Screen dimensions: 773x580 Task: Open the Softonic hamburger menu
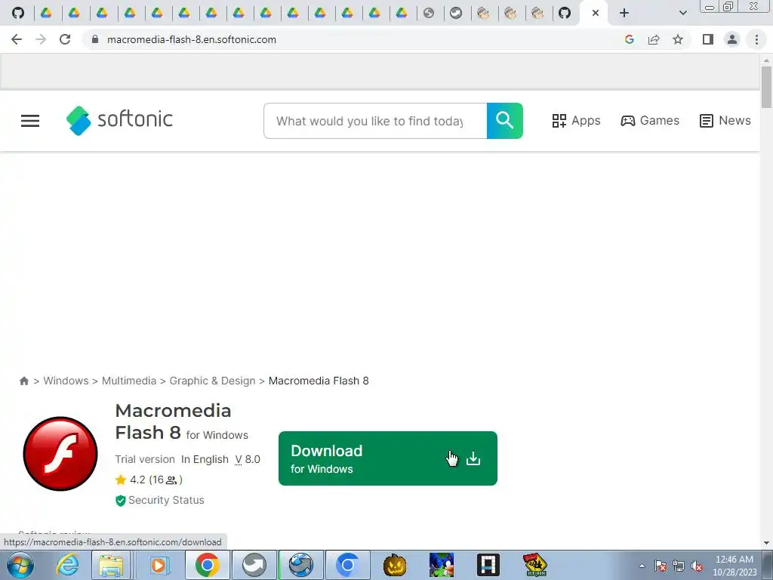point(30,121)
